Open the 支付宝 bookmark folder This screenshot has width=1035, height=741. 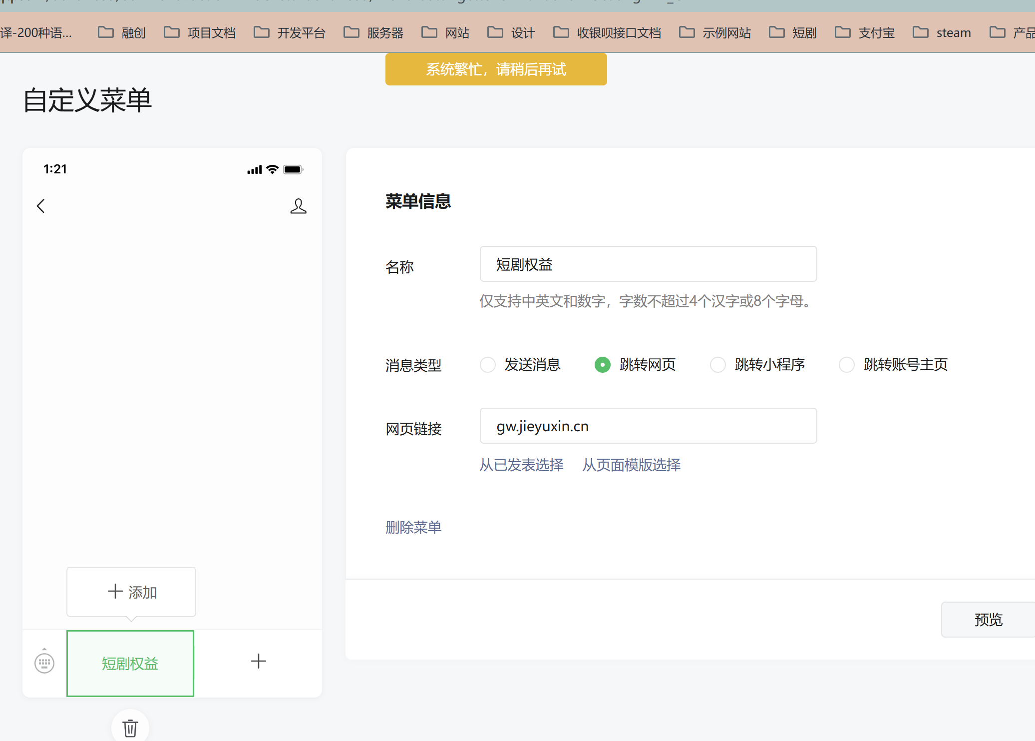point(865,33)
